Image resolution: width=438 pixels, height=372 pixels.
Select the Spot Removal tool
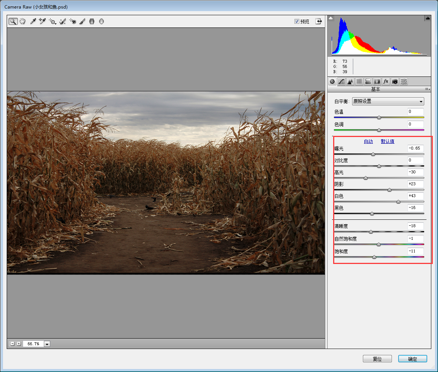click(x=62, y=22)
